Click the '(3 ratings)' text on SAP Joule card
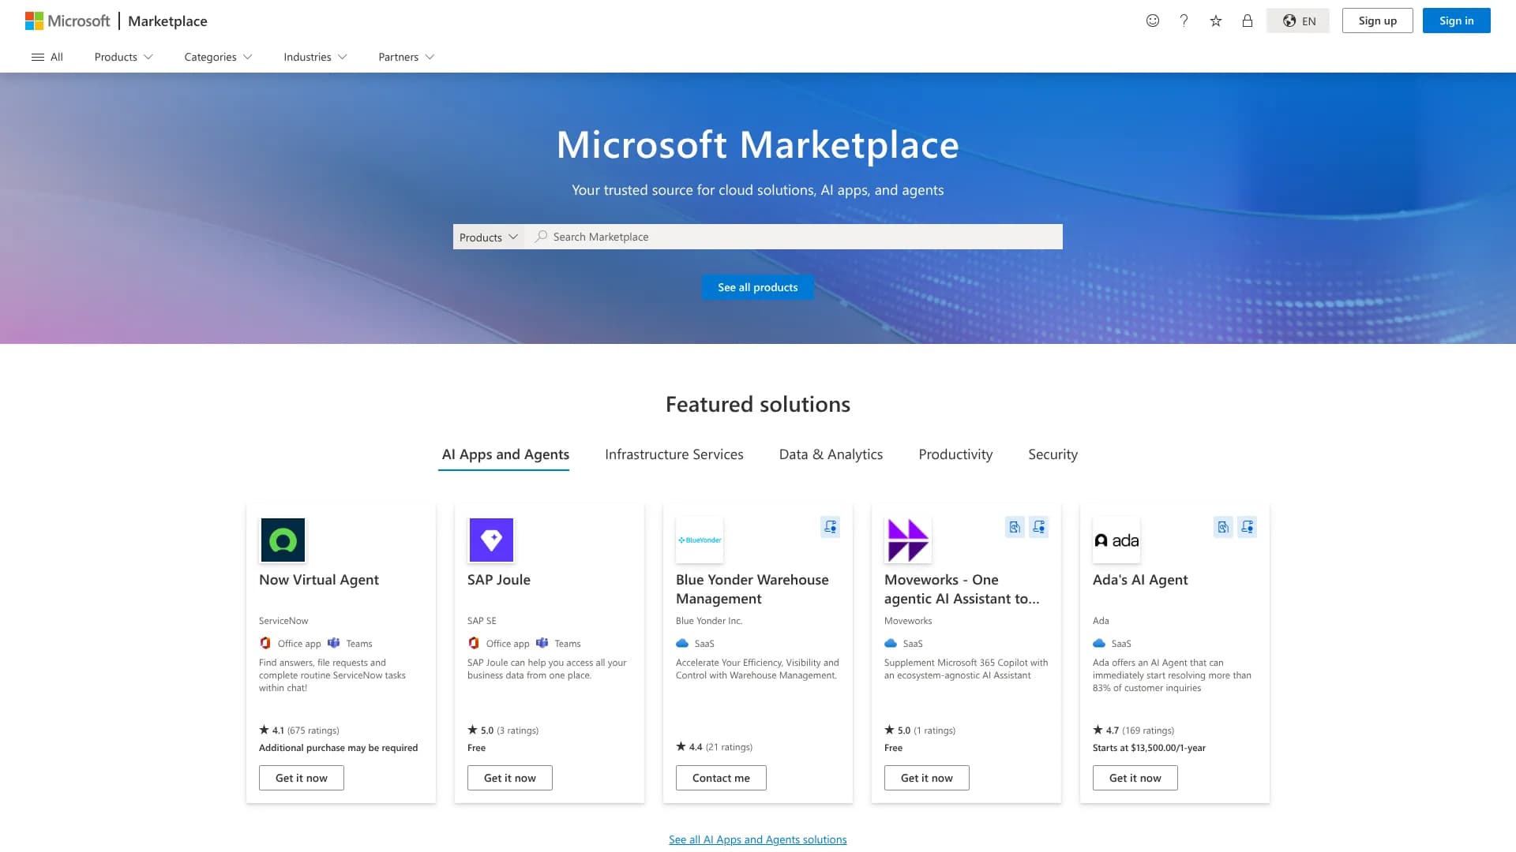This screenshot has width=1516, height=852. pos(518,731)
